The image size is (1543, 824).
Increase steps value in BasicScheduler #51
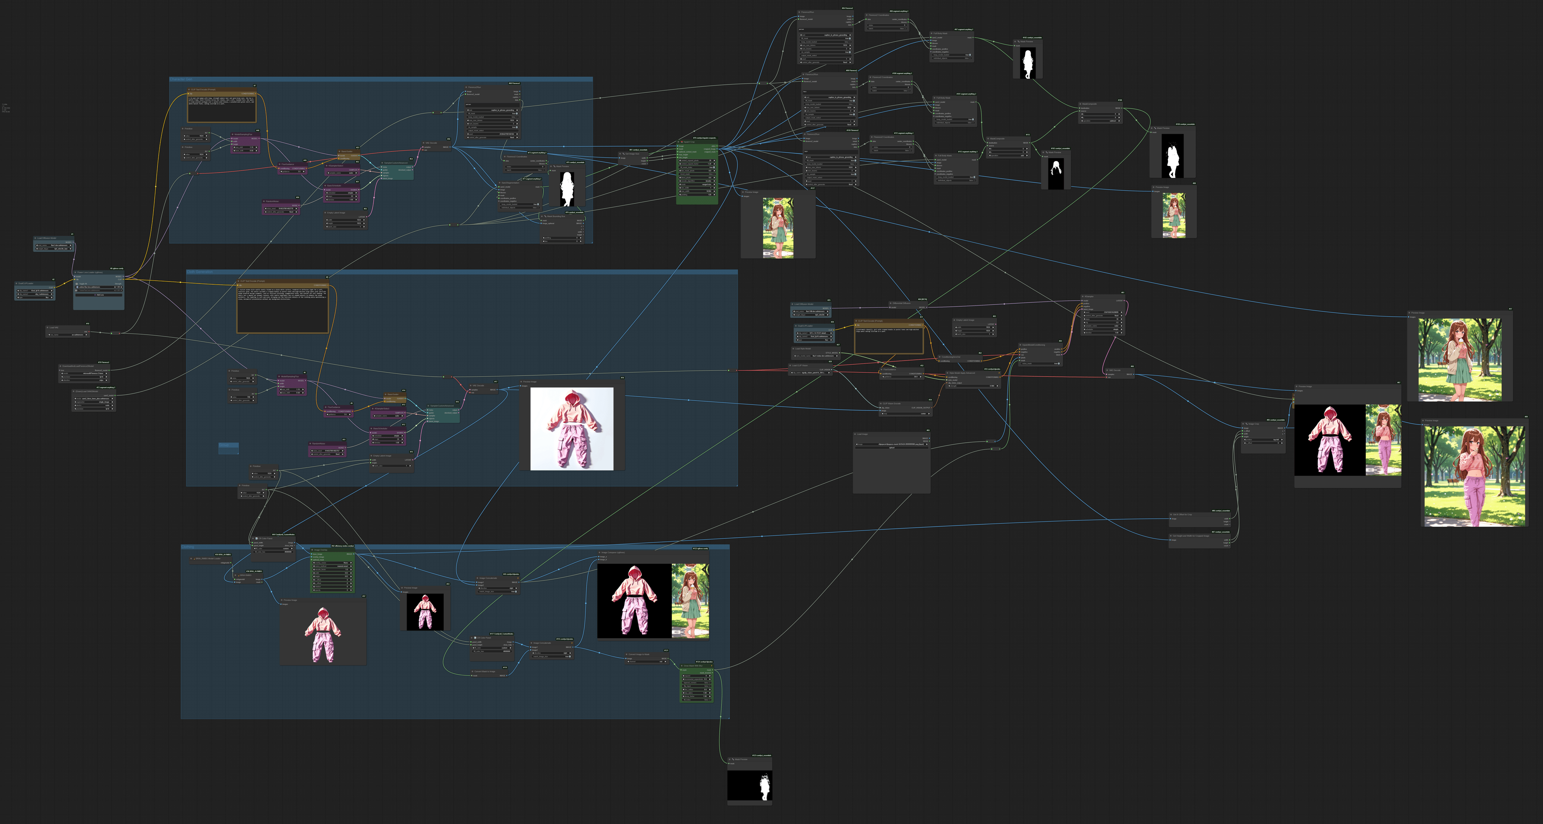click(356, 196)
